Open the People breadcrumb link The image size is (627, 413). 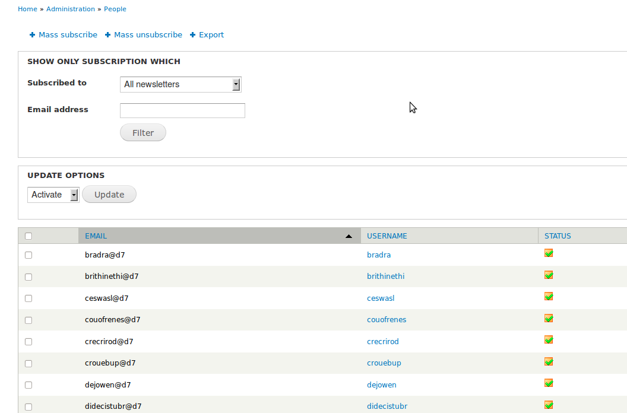click(115, 9)
